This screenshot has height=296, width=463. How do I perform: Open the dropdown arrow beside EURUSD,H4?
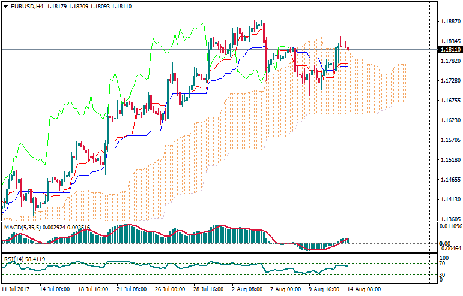coord(5,7)
